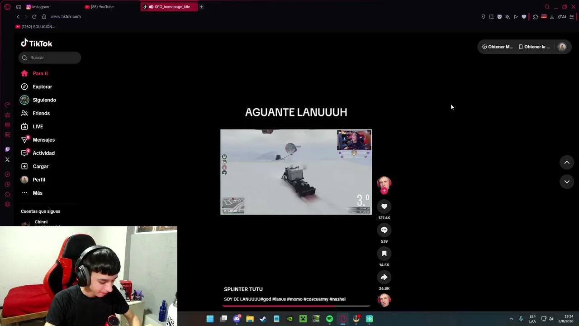Open video comments (539)
This screenshot has width=579, height=326.
tap(384, 230)
